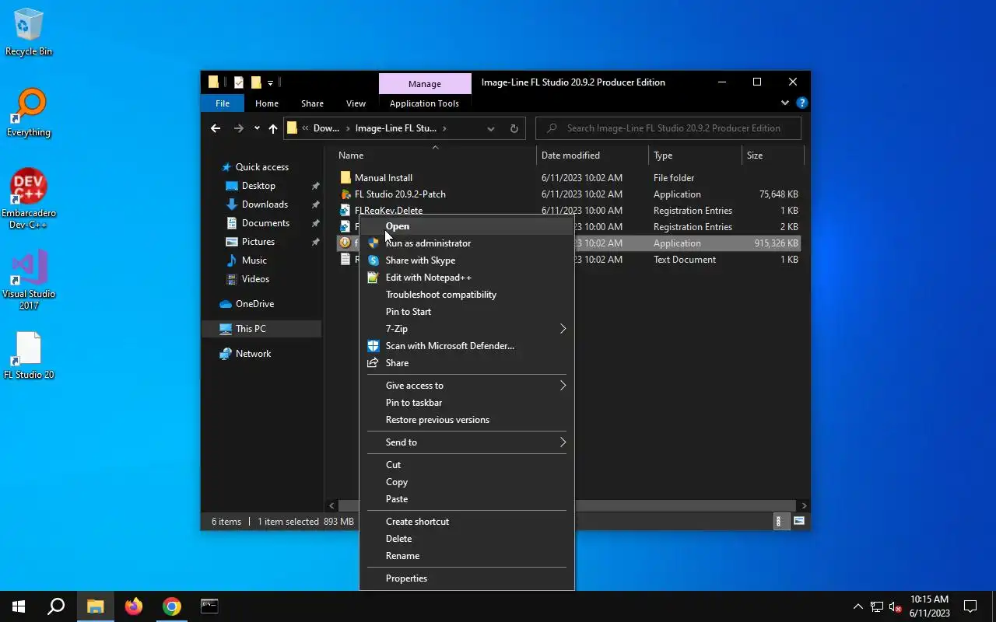
Task: Choose Rename in the context menu
Action: pos(467,556)
